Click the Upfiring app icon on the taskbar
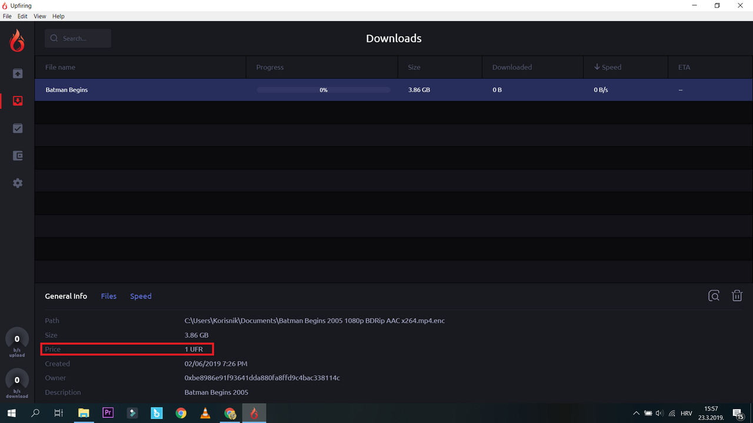Viewport: 753px width, 423px height. pos(254,413)
